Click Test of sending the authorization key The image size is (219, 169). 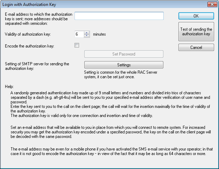tap(196, 32)
